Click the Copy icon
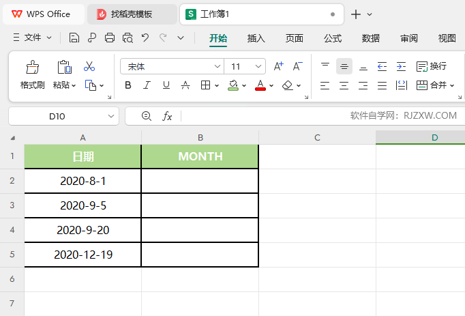Image resolution: width=465 pixels, height=316 pixels. pos(91,85)
